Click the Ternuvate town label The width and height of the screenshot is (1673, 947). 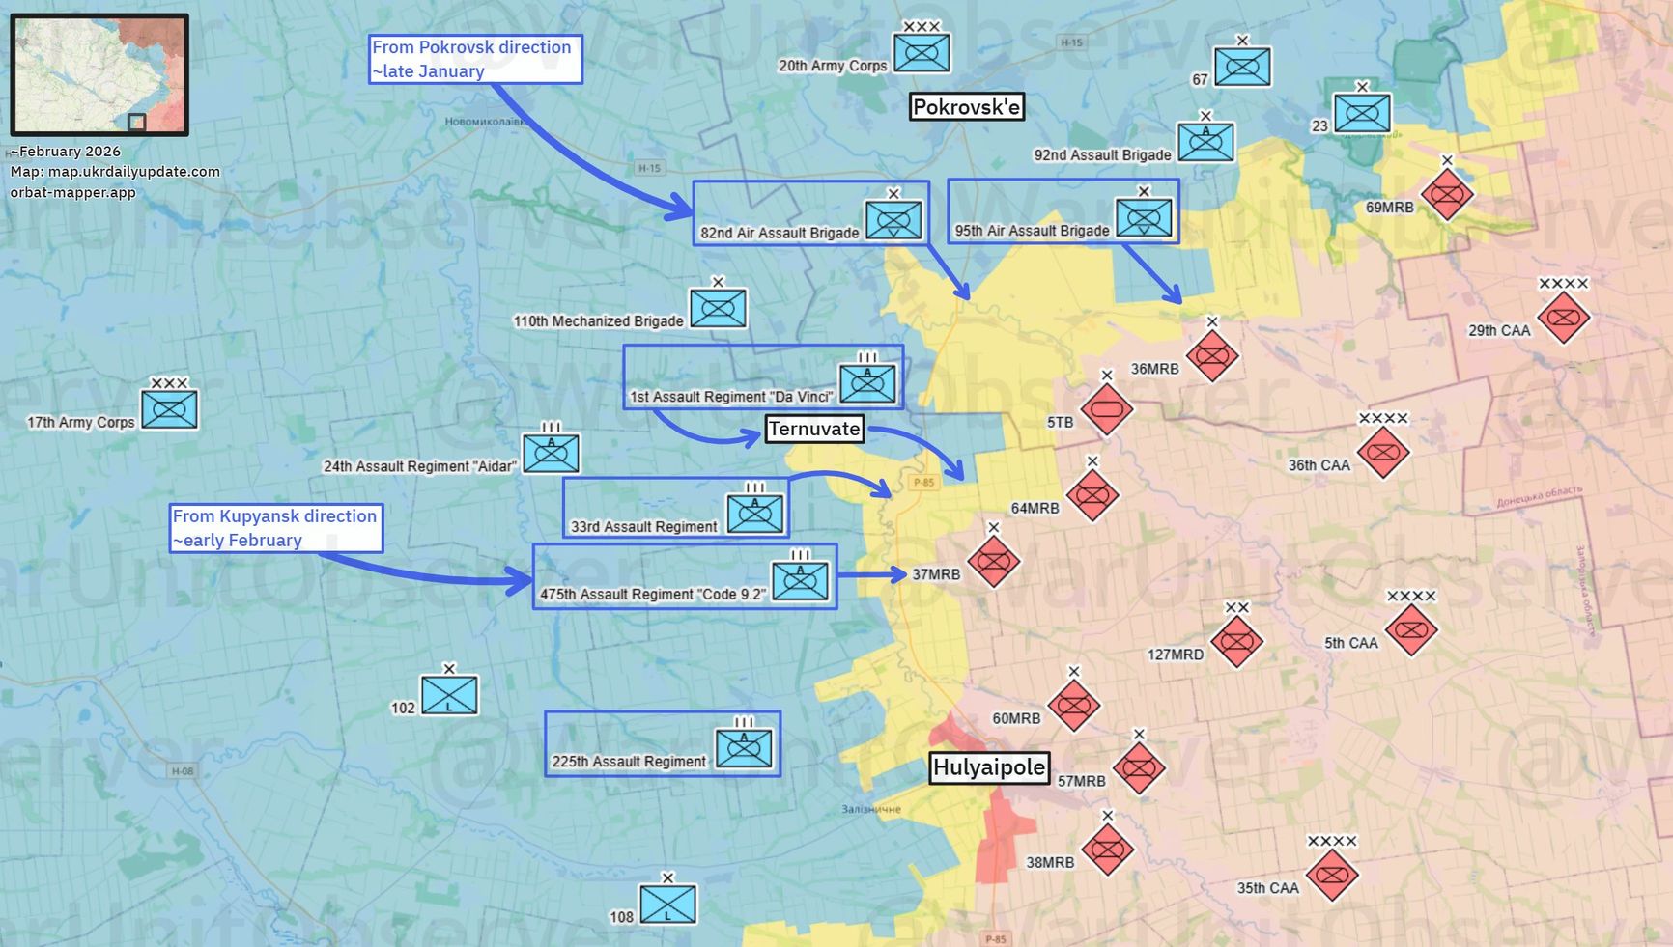[813, 429]
